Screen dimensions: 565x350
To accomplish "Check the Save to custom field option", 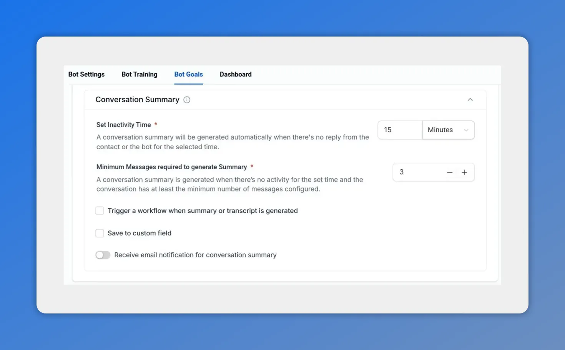I will (x=100, y=233).
